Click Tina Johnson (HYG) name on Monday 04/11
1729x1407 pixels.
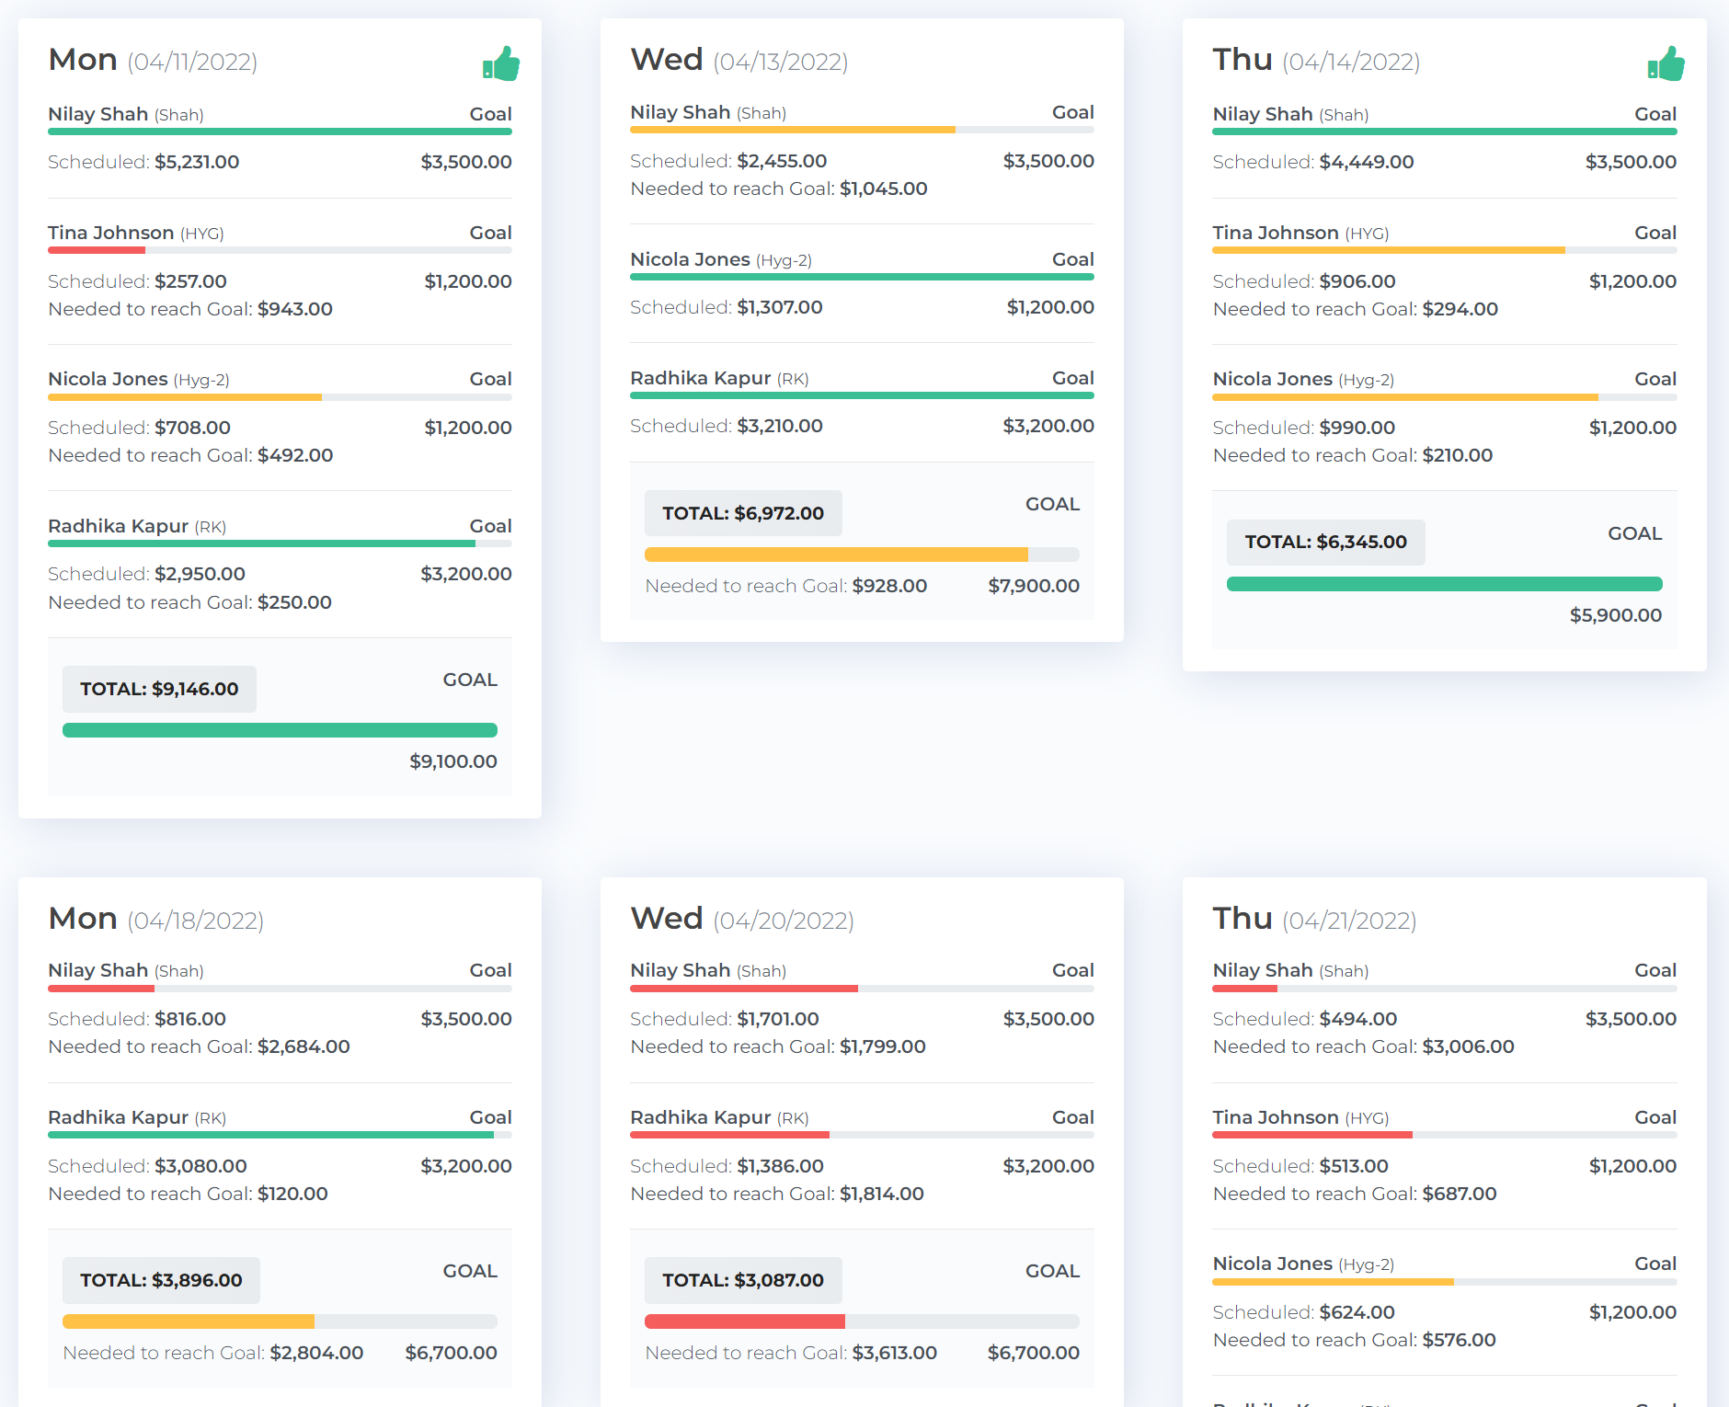(x=135, y=233)
